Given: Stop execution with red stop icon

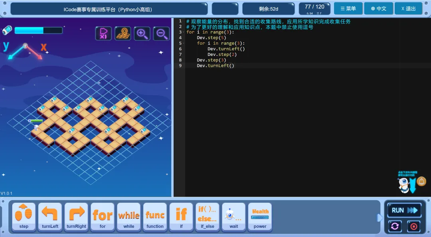Looking at the screenshot, I should 414,226.
